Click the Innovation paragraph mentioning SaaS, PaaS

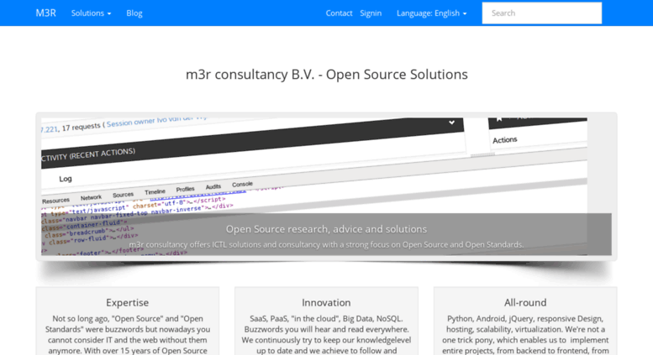point(326,335)
